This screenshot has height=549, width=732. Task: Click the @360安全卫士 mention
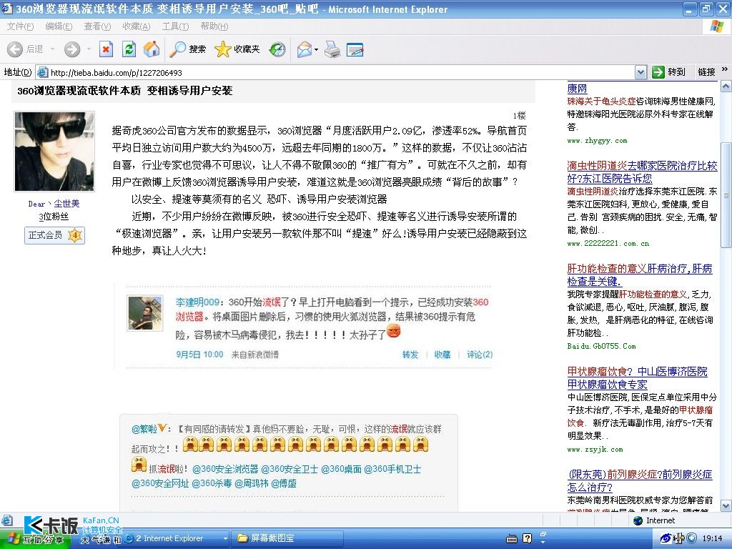point(290,469)
